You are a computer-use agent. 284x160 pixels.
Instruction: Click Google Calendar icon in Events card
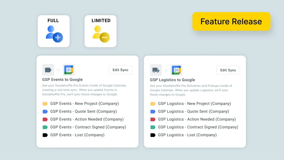[69, 70]
